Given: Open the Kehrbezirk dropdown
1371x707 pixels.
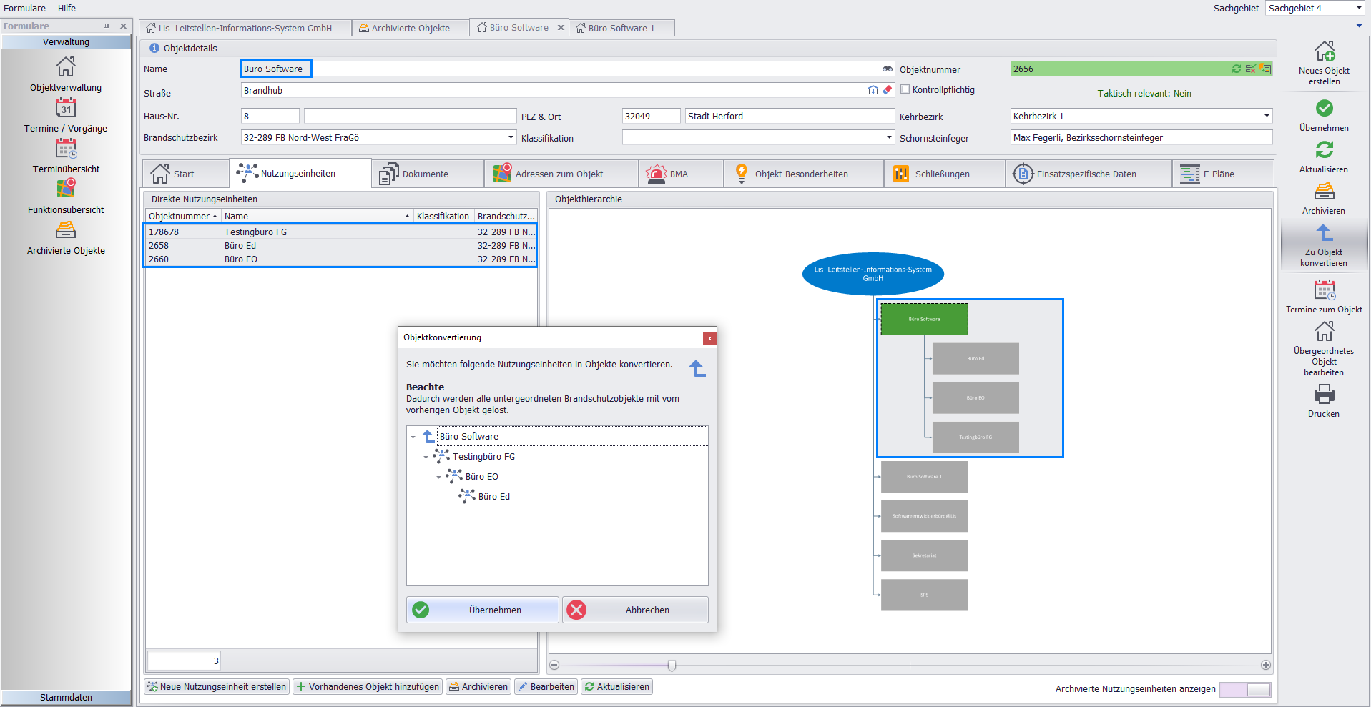Looking at the screenshot, I should coord(1266,116).
